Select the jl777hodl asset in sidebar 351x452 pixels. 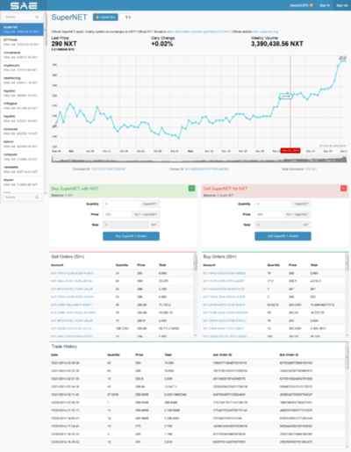tap(22, 42)
